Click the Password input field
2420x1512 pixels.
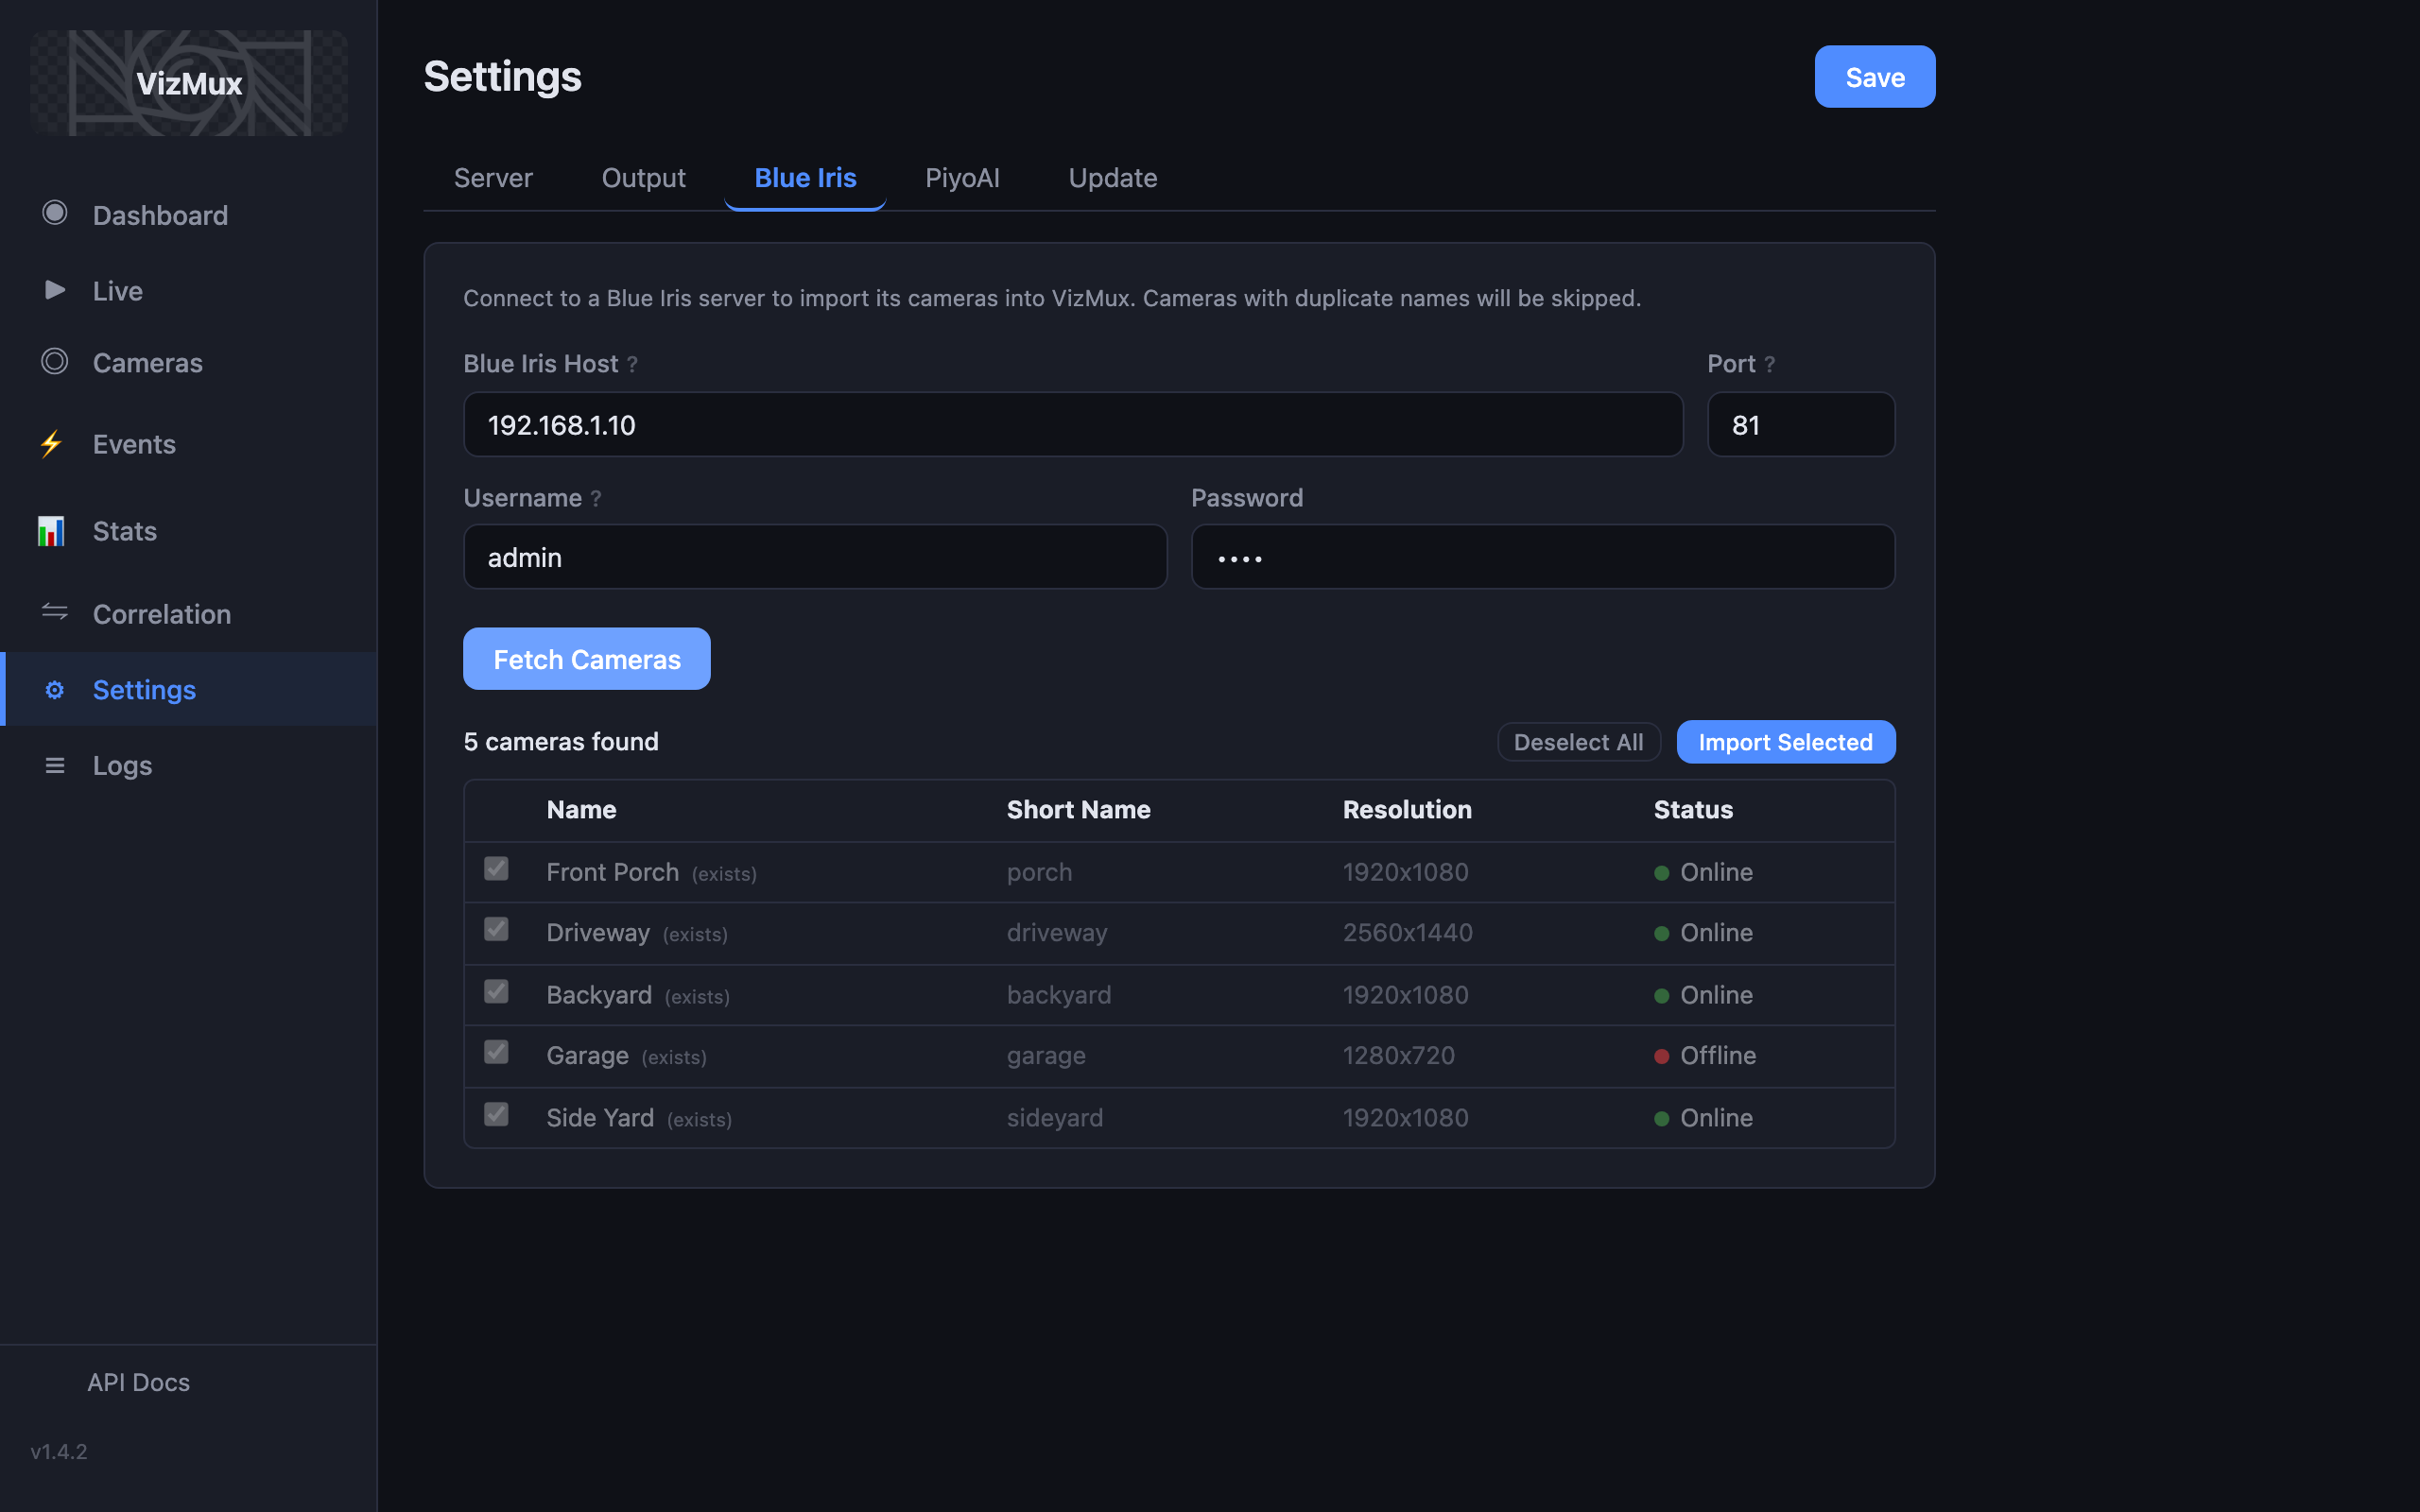click(x=1542, y=557)
